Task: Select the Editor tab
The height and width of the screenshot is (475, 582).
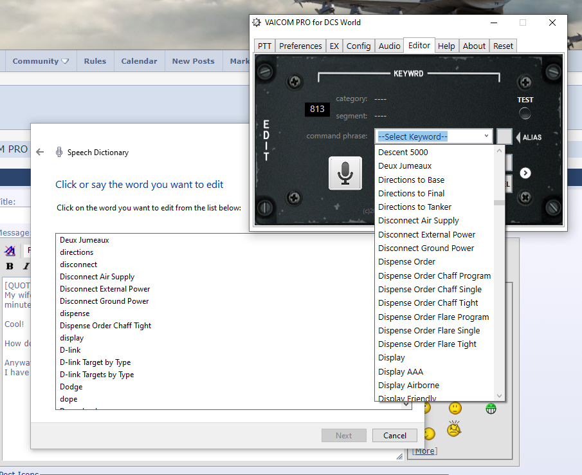Action: tap(419, 45)
